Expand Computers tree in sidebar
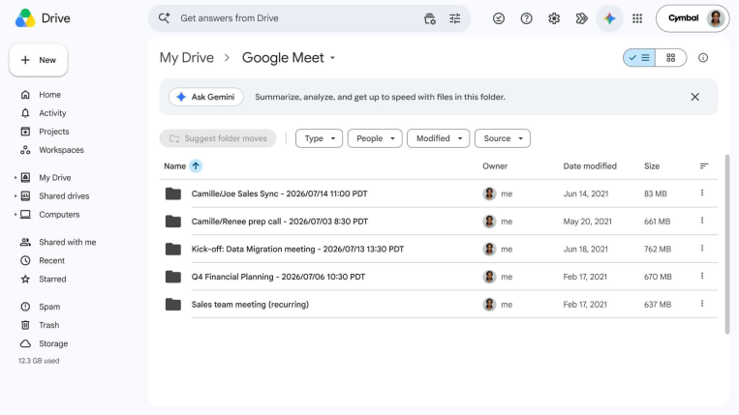The width and height of the screenshot is (739, 415). 15,214
